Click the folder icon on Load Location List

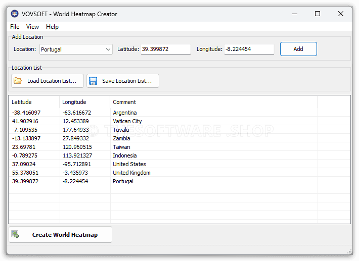pos(18,81)
